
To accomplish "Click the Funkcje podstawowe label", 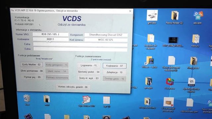I will (x=29, y=56).
